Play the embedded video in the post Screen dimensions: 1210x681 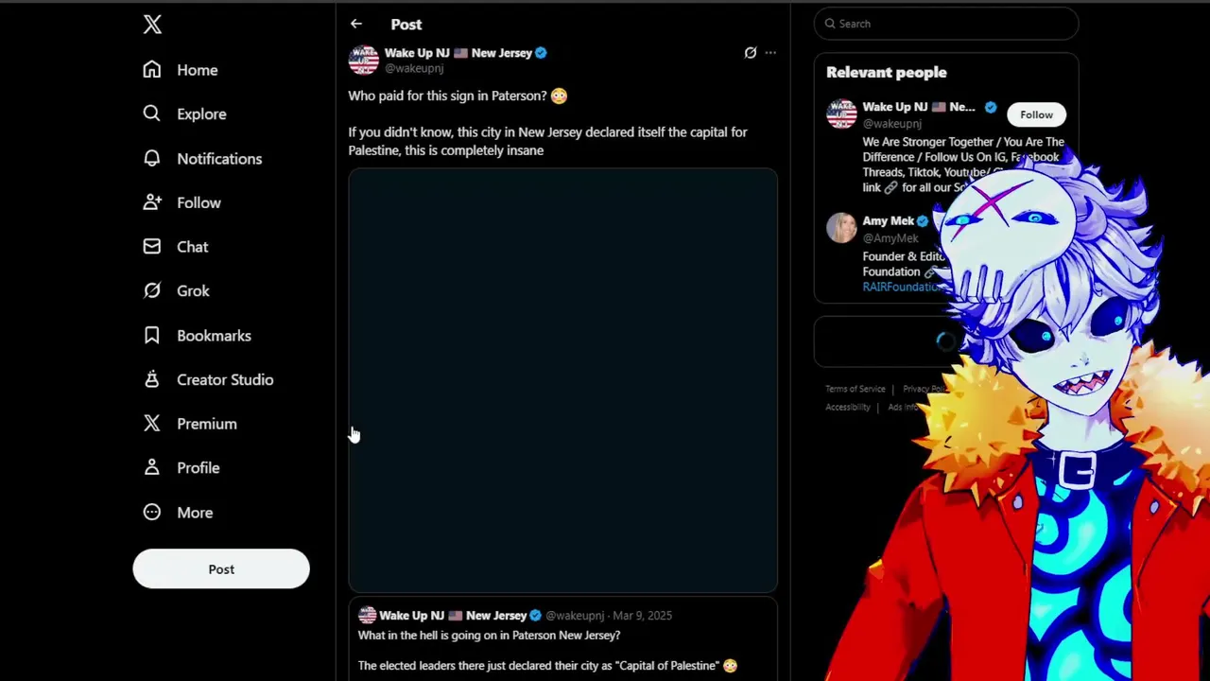pyautogui.click(x=562, y=380)
